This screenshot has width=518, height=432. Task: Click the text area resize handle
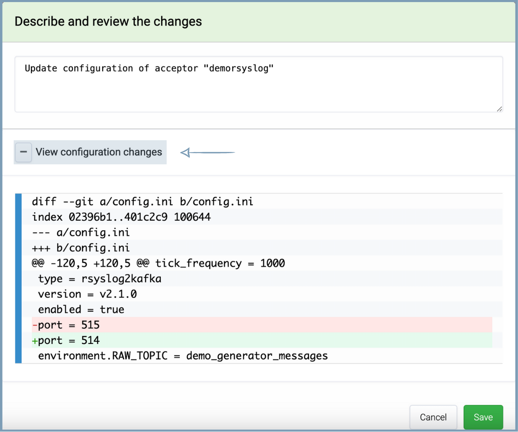(x=499, y=109)
